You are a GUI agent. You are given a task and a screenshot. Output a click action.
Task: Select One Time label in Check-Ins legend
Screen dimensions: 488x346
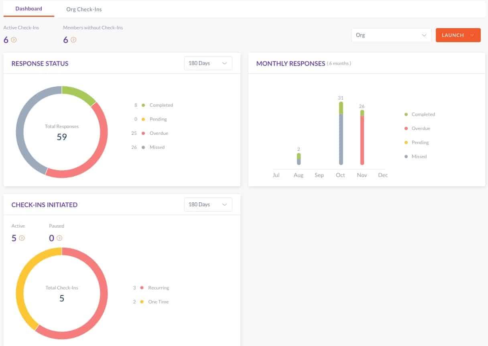coord(159,302)
